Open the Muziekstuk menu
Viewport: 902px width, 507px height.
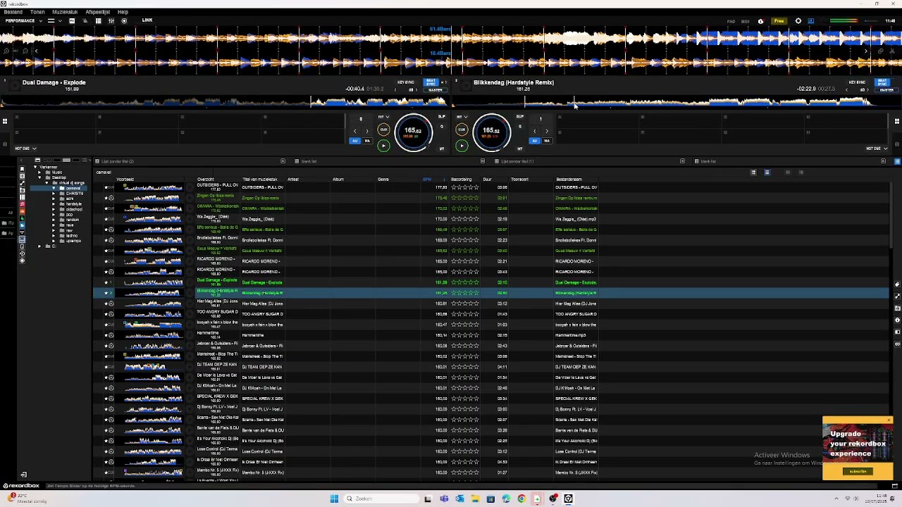pos(65,12)
